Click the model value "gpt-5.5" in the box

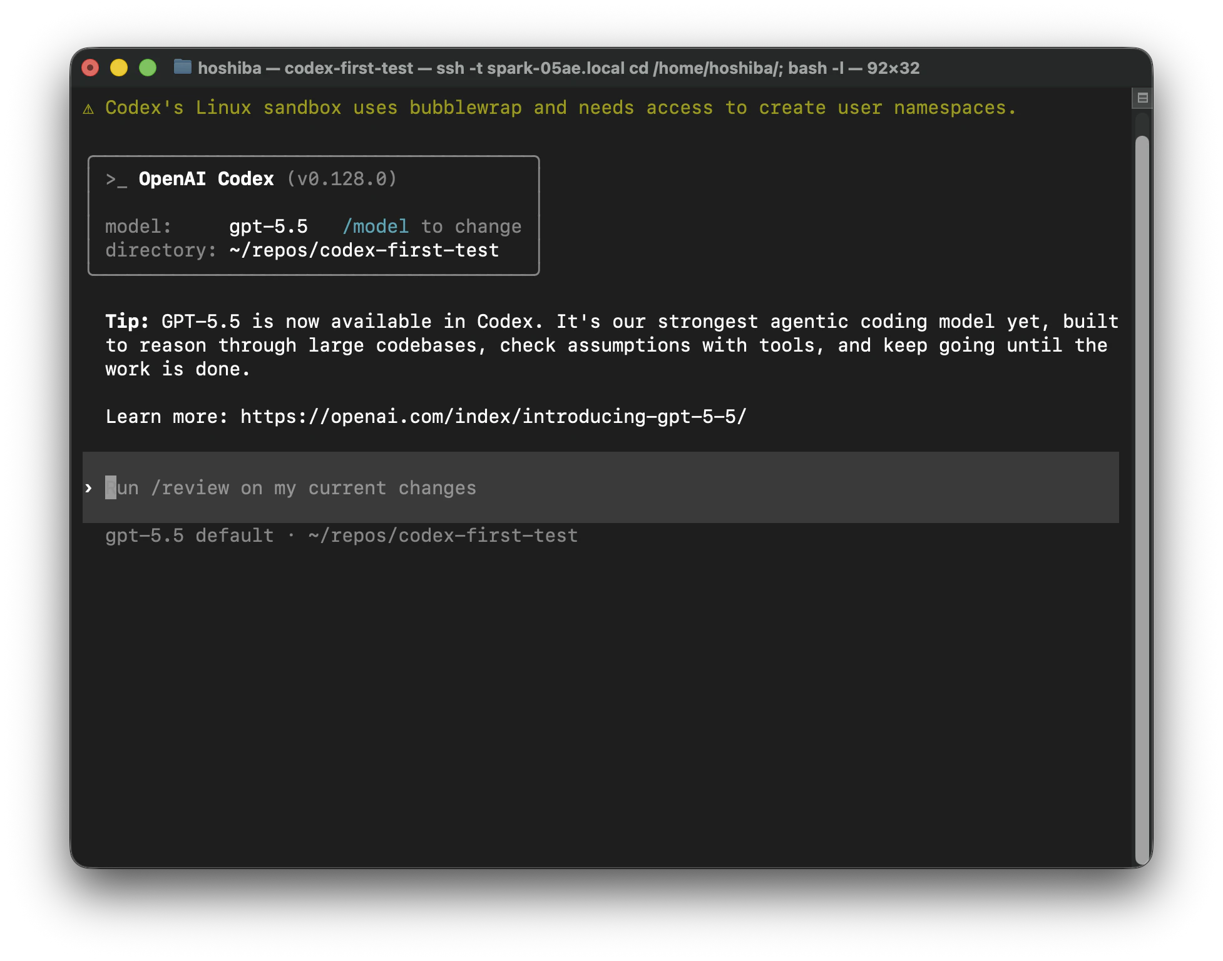point(269,226)
